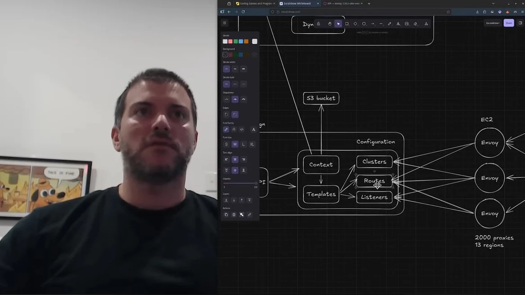This screenshot has height=295, width=525.
Task: Select the Diamond tool
Action: coord(355,24)
